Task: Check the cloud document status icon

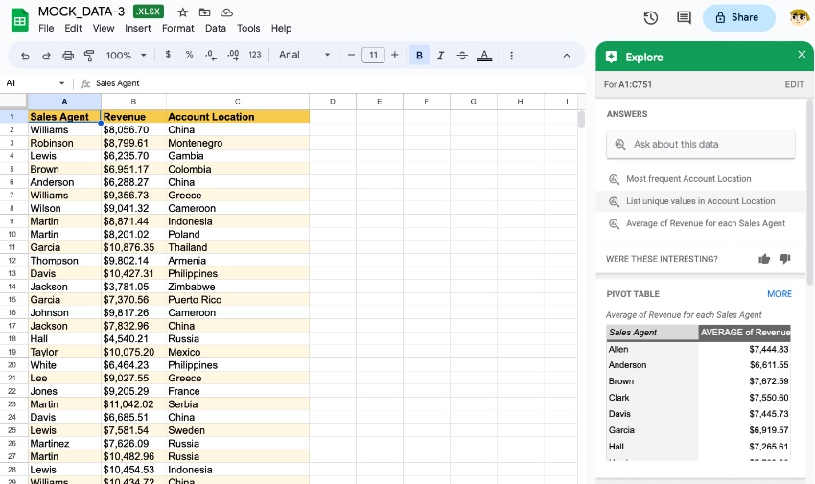Action: (x=226, y=12)
